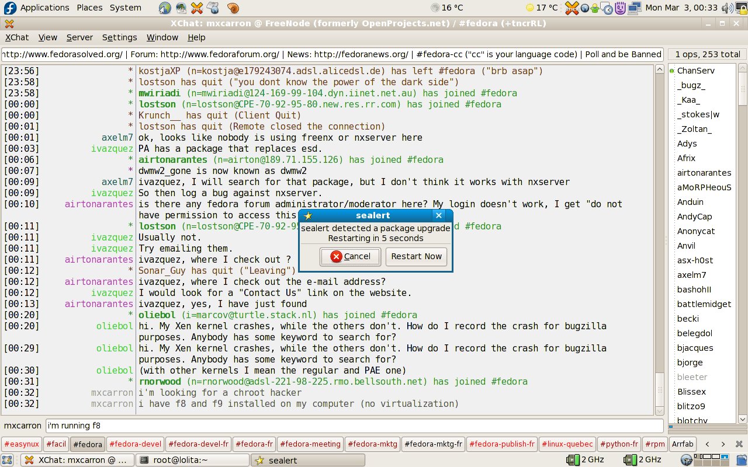Open the Settings menu

click(x=119, y=37)
